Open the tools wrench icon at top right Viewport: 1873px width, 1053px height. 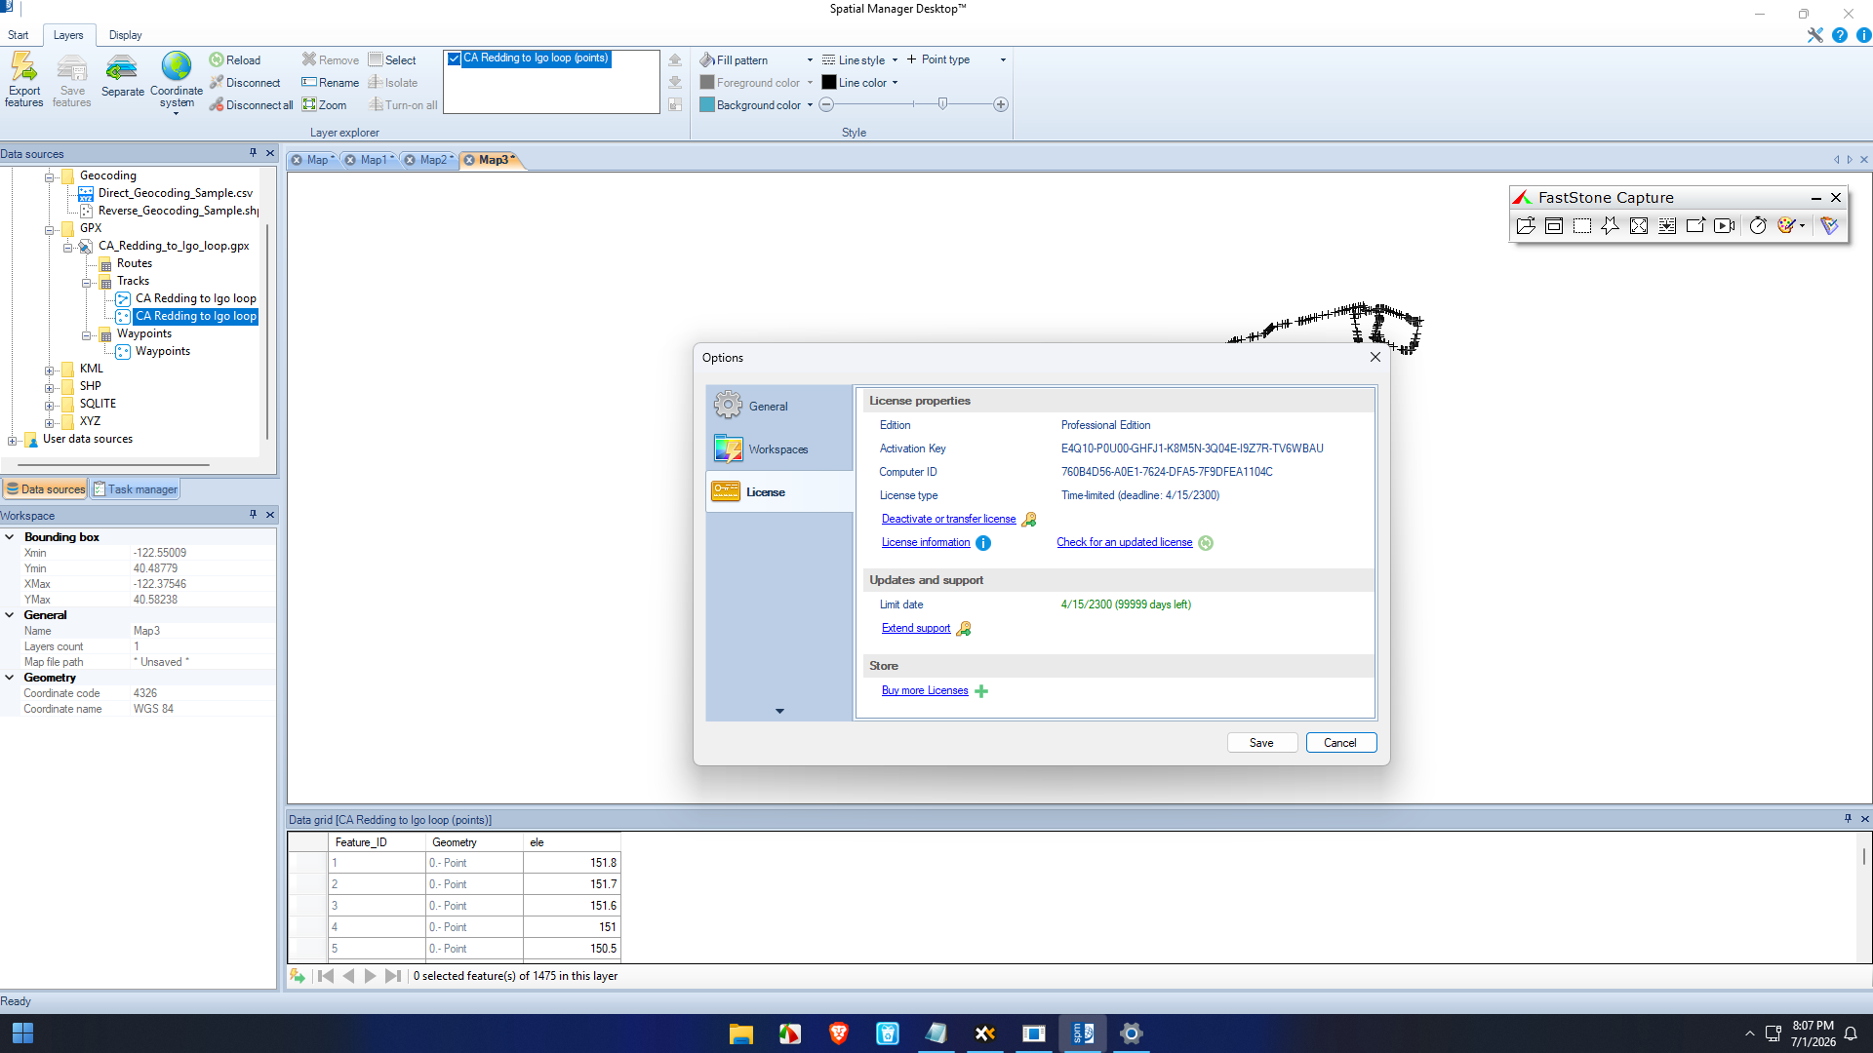[1814, 35]
